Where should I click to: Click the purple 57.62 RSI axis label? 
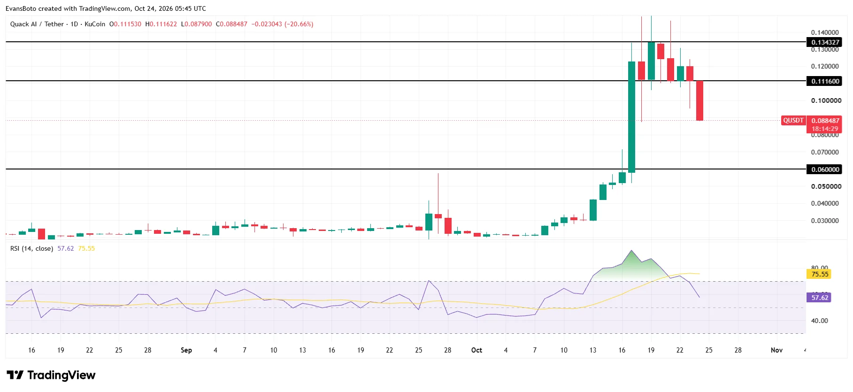819,298
